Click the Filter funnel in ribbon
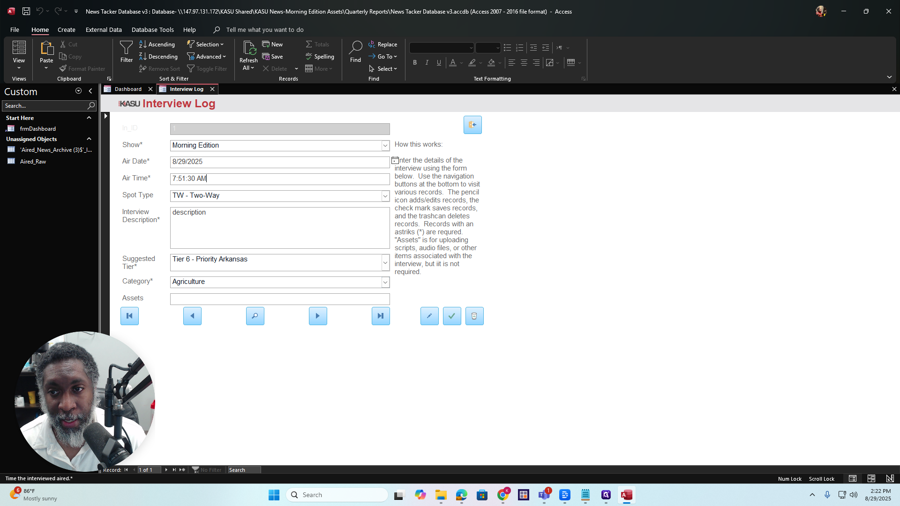 click(x=126, y=52)
